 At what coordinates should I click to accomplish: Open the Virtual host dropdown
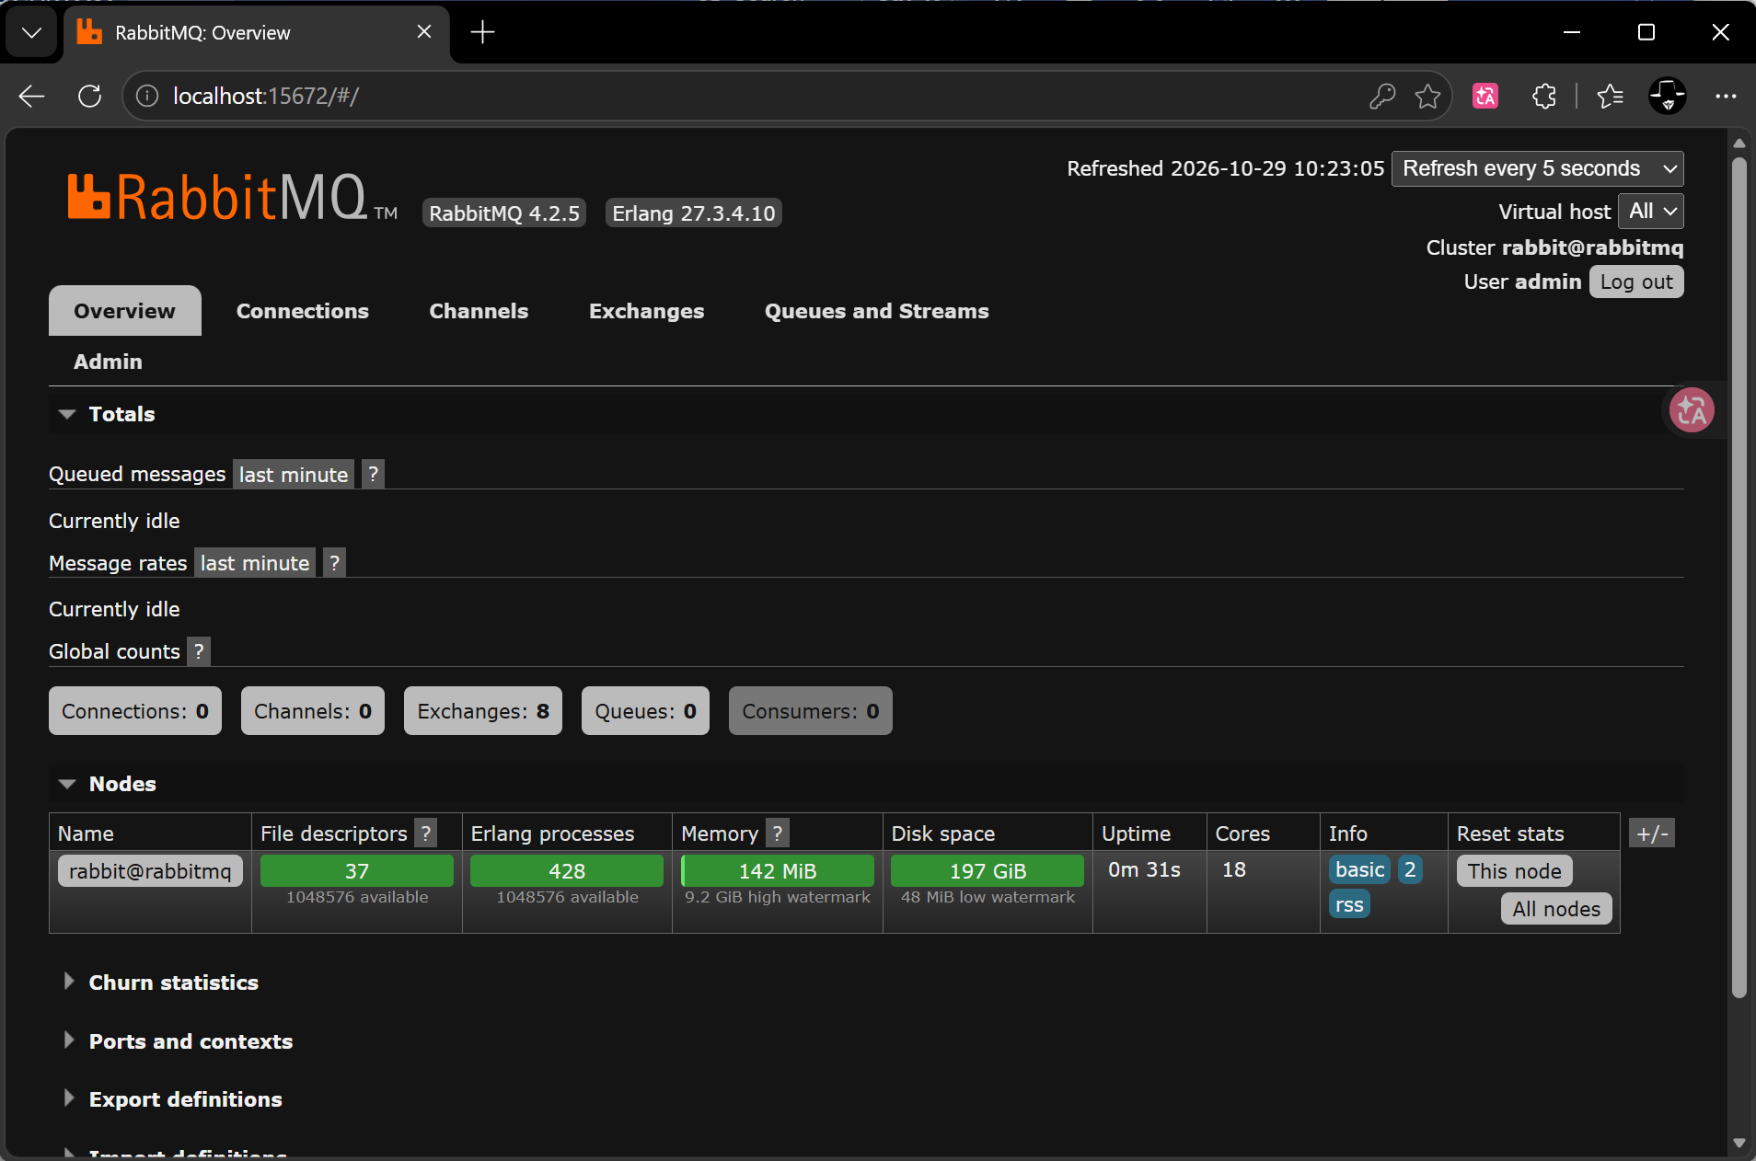[1651, 211]
